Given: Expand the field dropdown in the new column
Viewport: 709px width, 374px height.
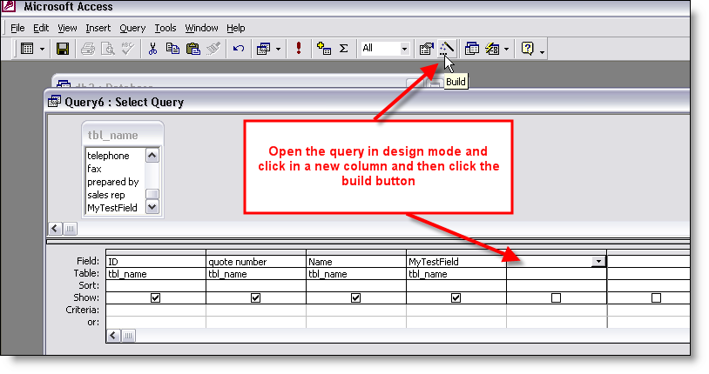Looking at the screenshot, I should (598, 261).
